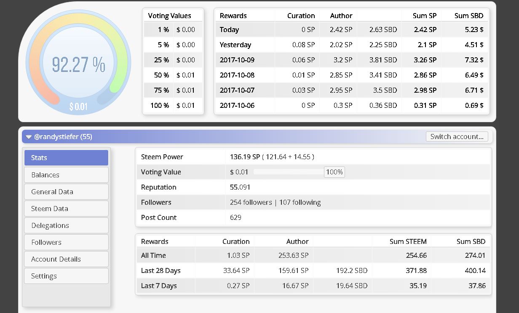Click the 2017-10-06 rewards row
519x313 pixels.
352,105
